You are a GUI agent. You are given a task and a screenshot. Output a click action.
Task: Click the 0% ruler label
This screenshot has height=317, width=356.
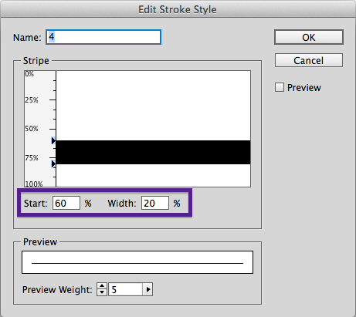coord(29,74)
